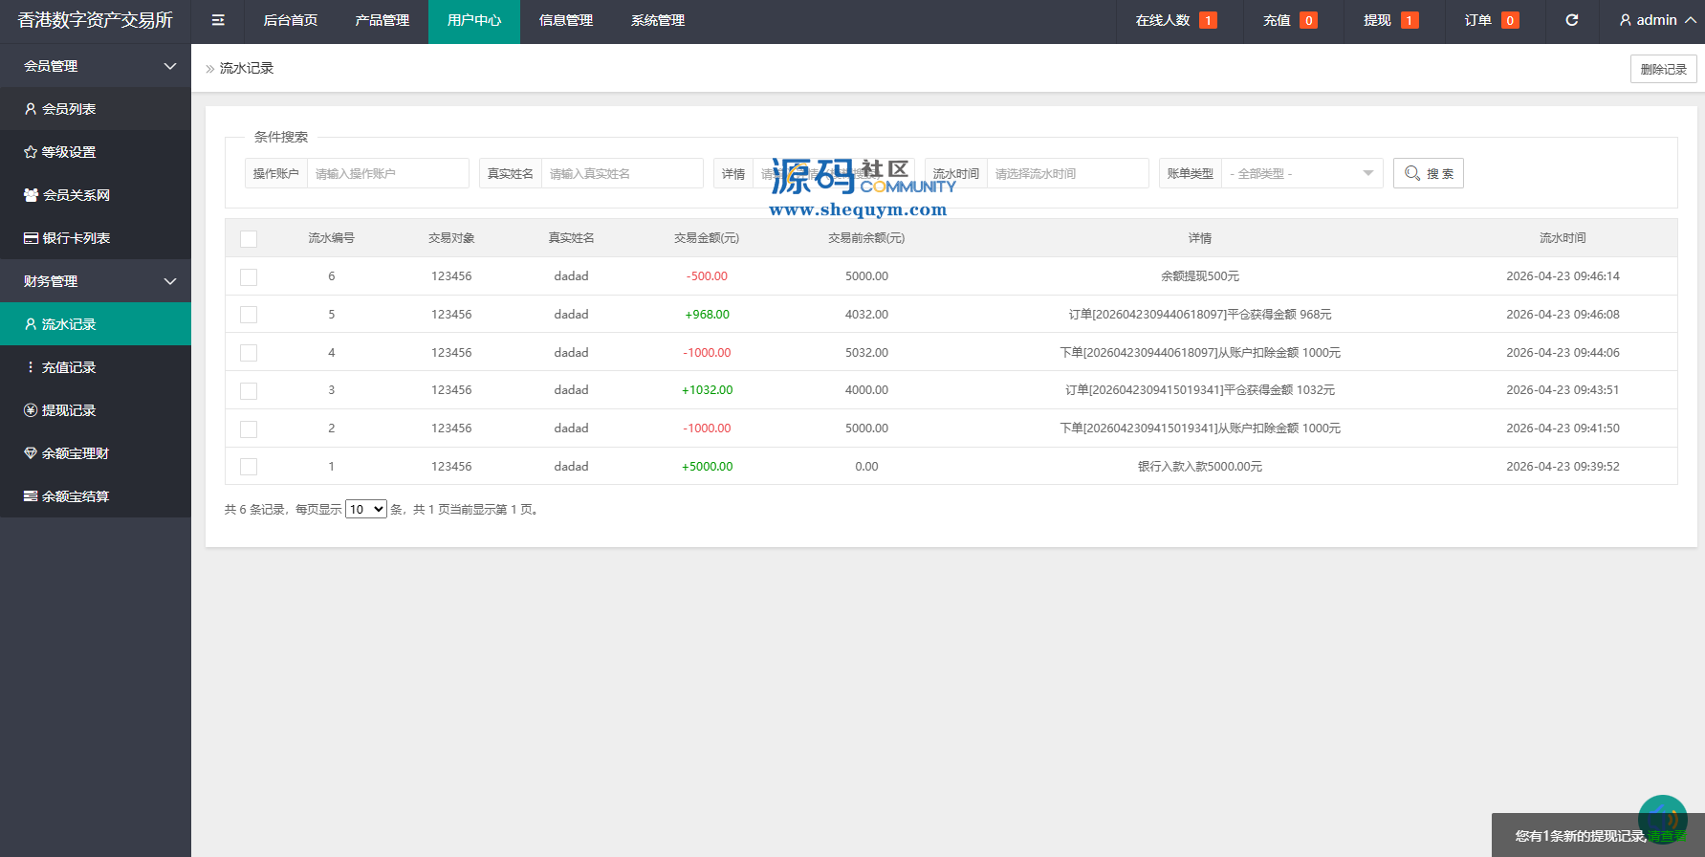The image size is (1705, 857).
Task: Switch to the 产品管理 top menu
Action: [383, 21]
